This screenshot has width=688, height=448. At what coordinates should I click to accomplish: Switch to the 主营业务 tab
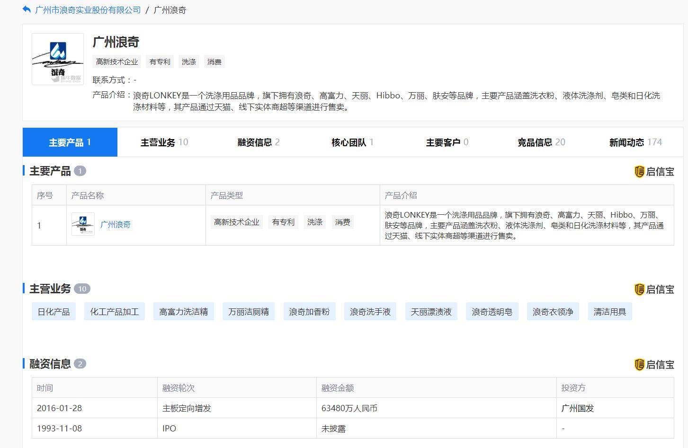click(163, 142)
